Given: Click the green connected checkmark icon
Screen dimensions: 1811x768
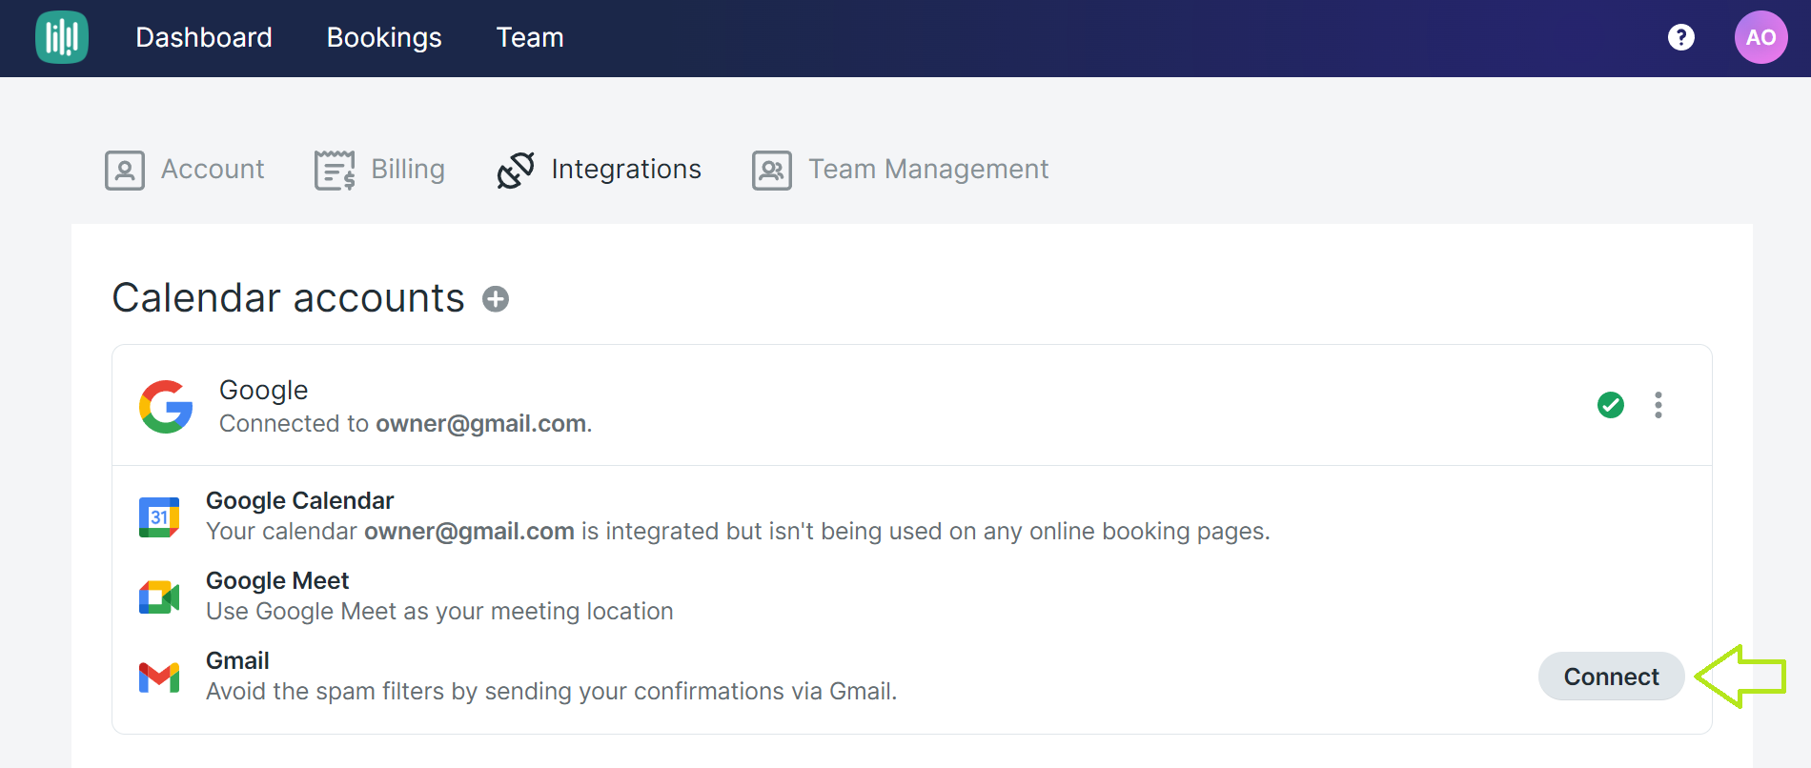Looking at the screenshot, I should (x=1611, y=405).
